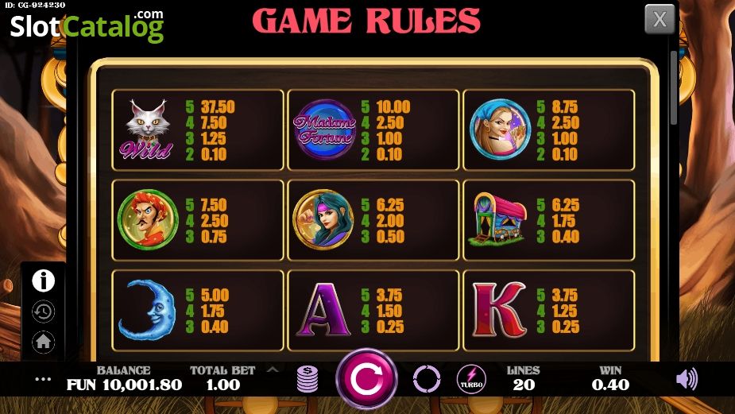735x414 pixels.
Task: Click the red K symbol
Action: point(499,309)
